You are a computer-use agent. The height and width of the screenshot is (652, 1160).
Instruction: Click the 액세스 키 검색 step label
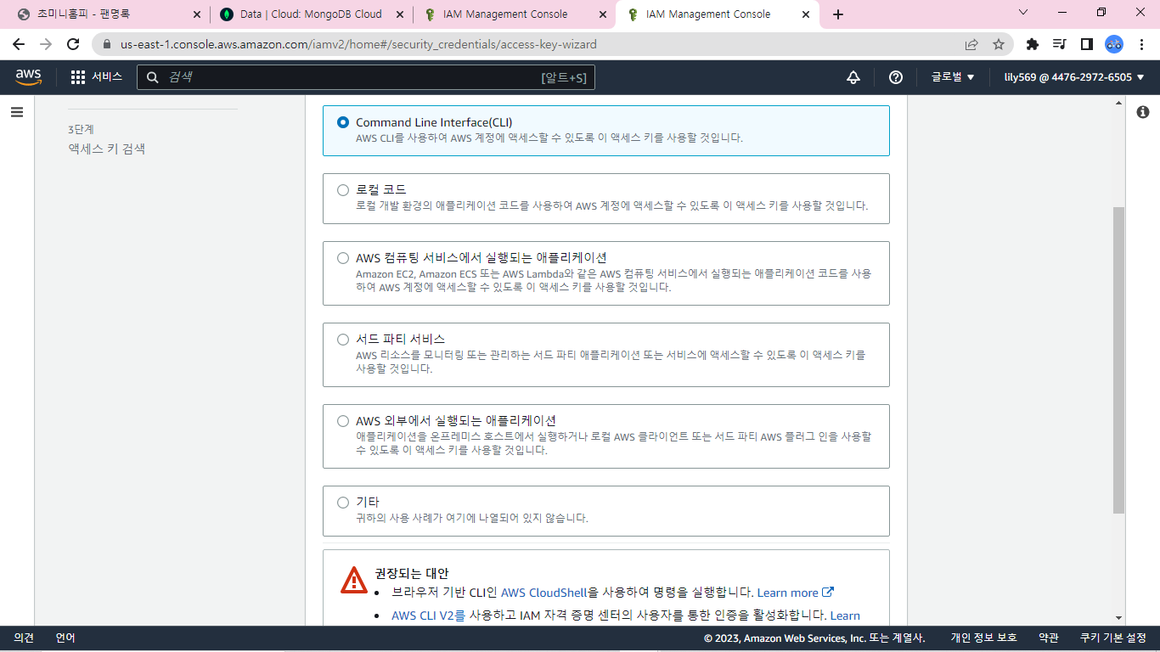coord(107,149)
